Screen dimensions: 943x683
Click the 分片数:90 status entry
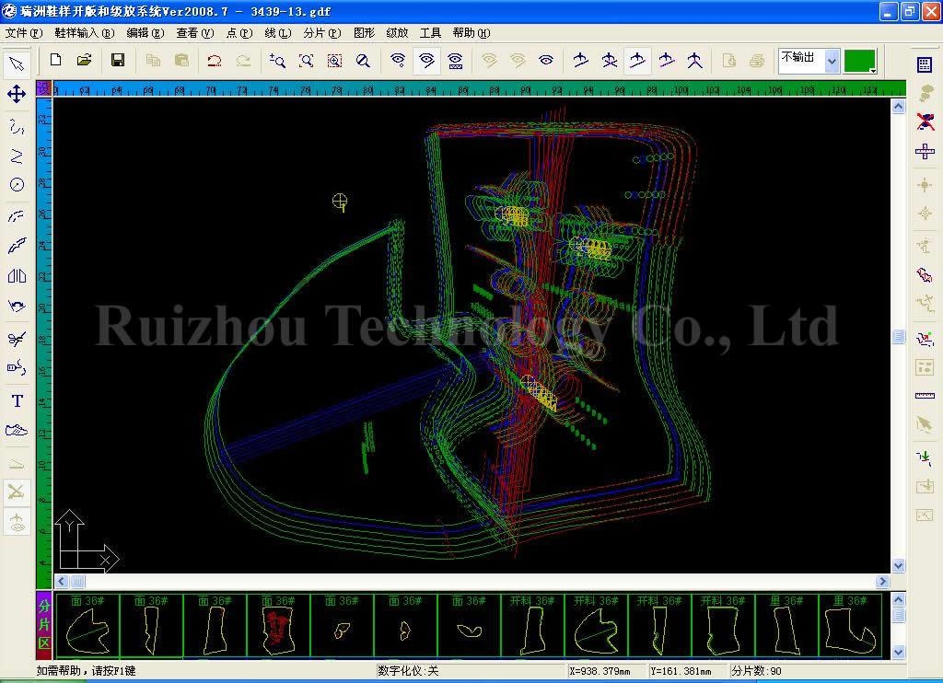tap(756, 670)
